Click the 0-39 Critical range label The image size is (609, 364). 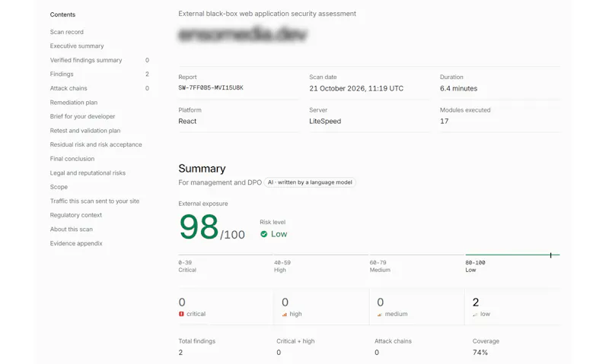point(187,266)
